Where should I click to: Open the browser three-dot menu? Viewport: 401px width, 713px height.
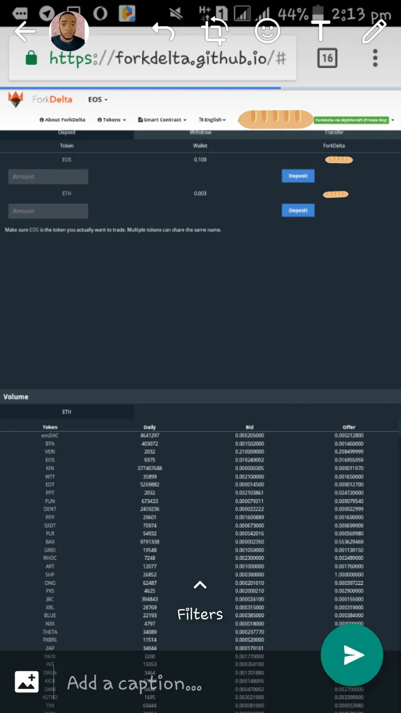(x=375, y=58)
